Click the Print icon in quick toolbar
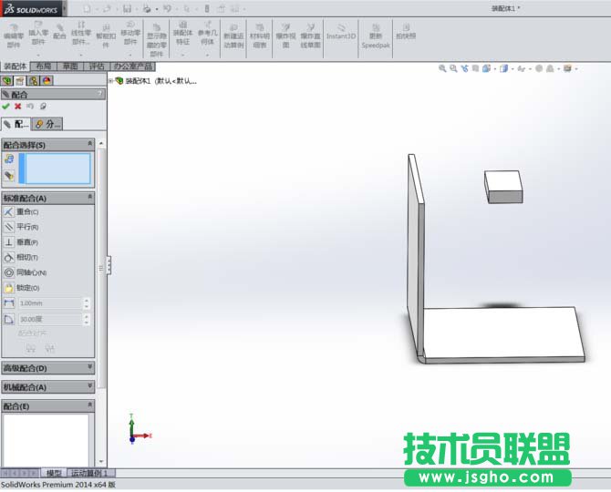Viewport: 611px width, 492px height. [147, 8]
